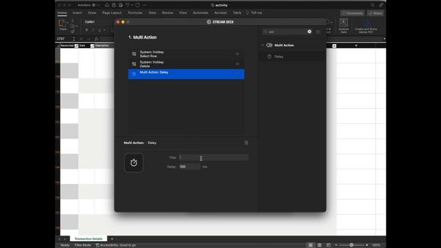Open the Data ribbon tab
The image size is (441, 248).
coord(152,12)
